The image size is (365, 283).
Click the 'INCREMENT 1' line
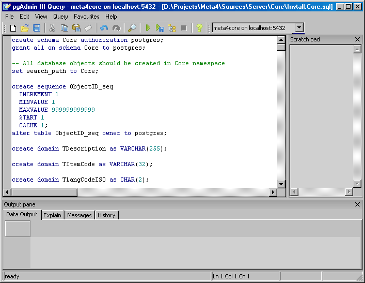pyautogui.click(x=39, y=94)
